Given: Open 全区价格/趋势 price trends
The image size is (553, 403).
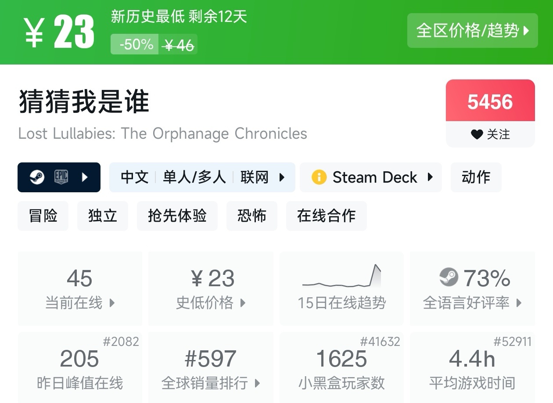Looking at the screenshot, I should [472, 30].
